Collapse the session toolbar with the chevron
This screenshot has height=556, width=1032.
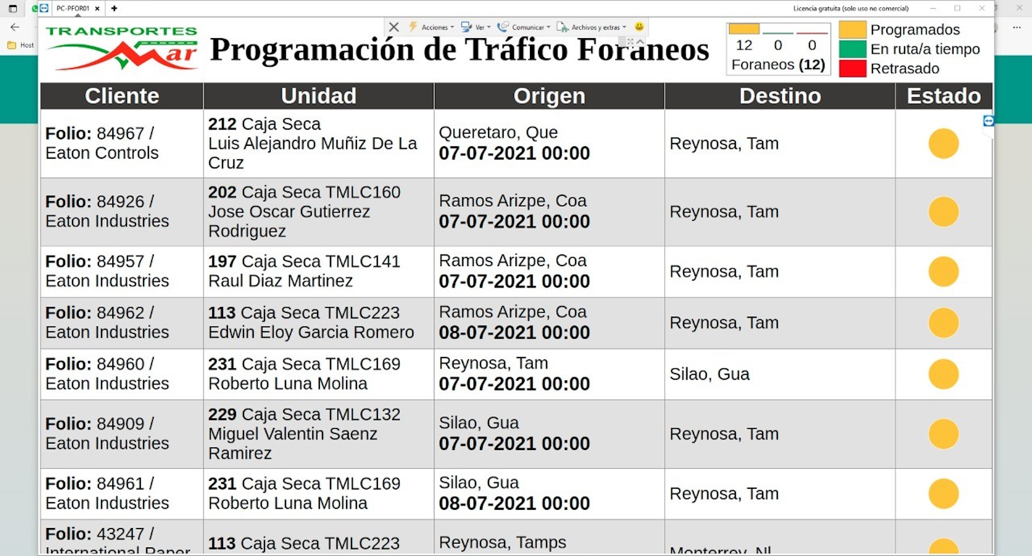tap(640, 41)
